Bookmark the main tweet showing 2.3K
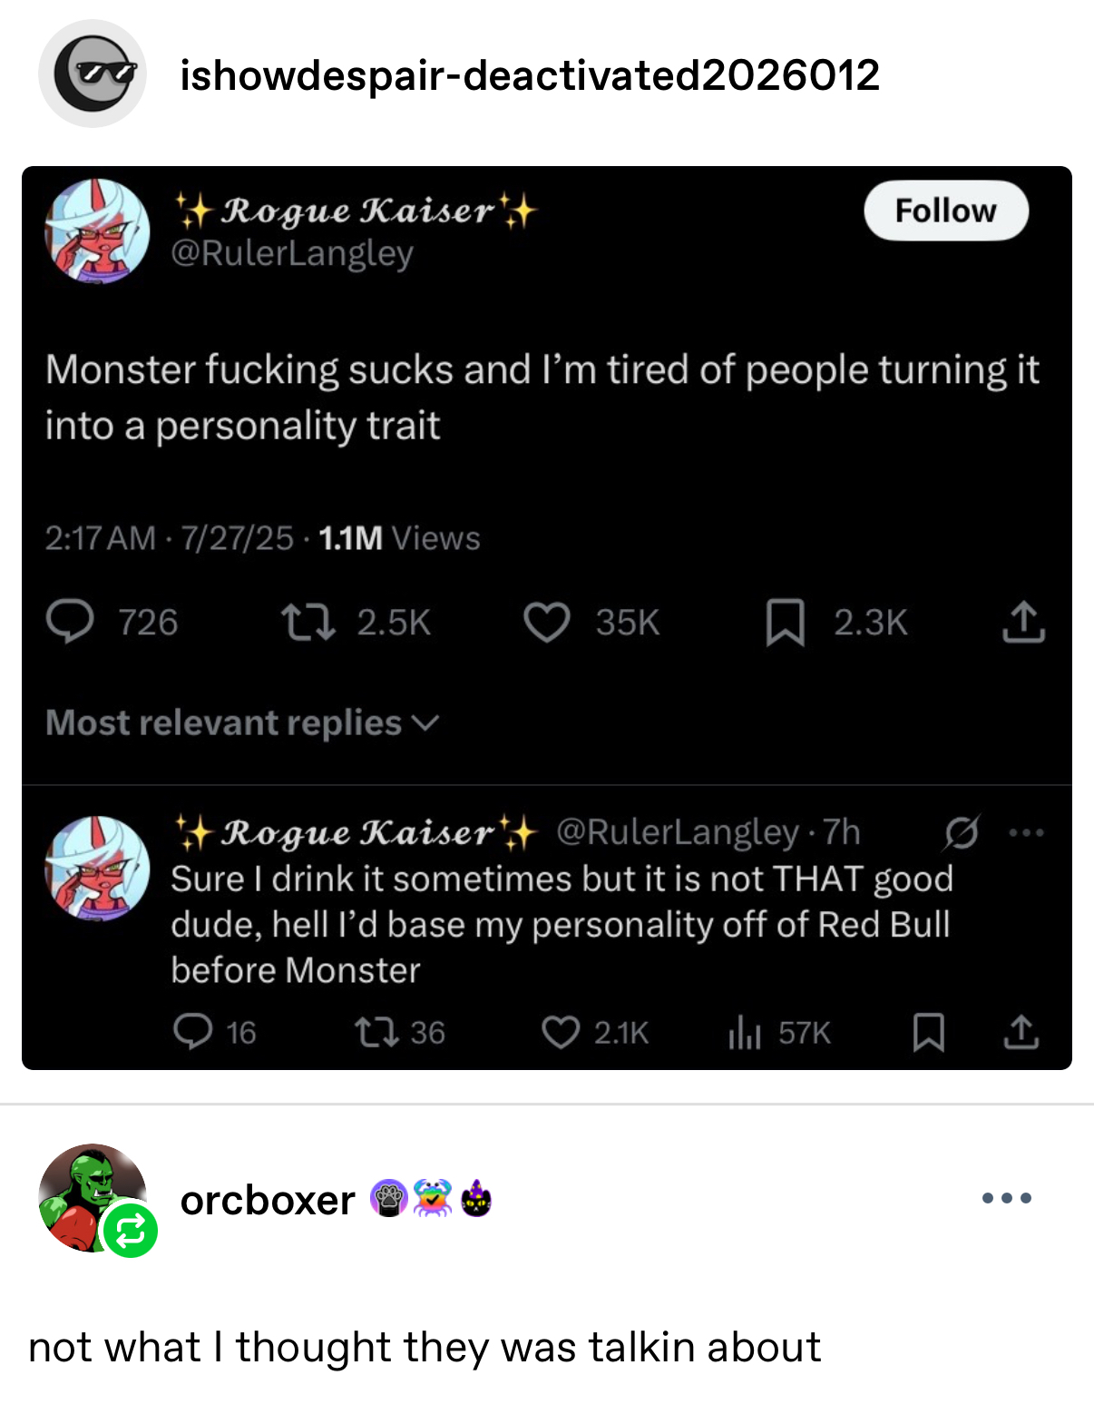1094x1424 pixels. (x=785, y=623)
